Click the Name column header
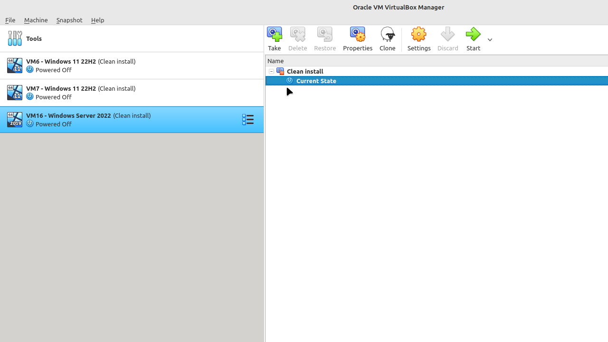 pyautogui.click(x=437, y=61)
